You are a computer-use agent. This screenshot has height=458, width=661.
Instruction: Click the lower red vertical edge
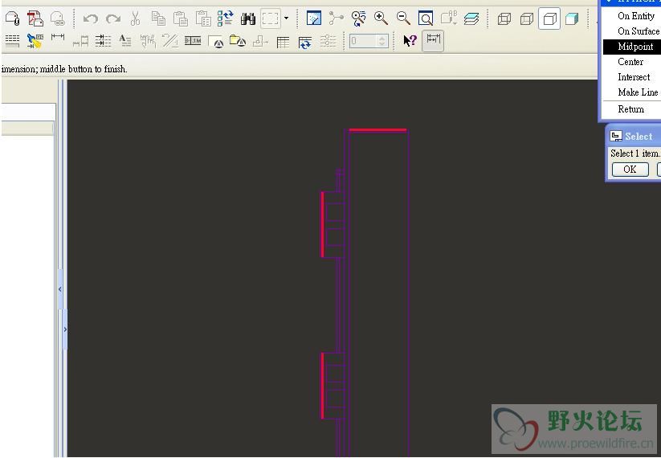point(323,386)
